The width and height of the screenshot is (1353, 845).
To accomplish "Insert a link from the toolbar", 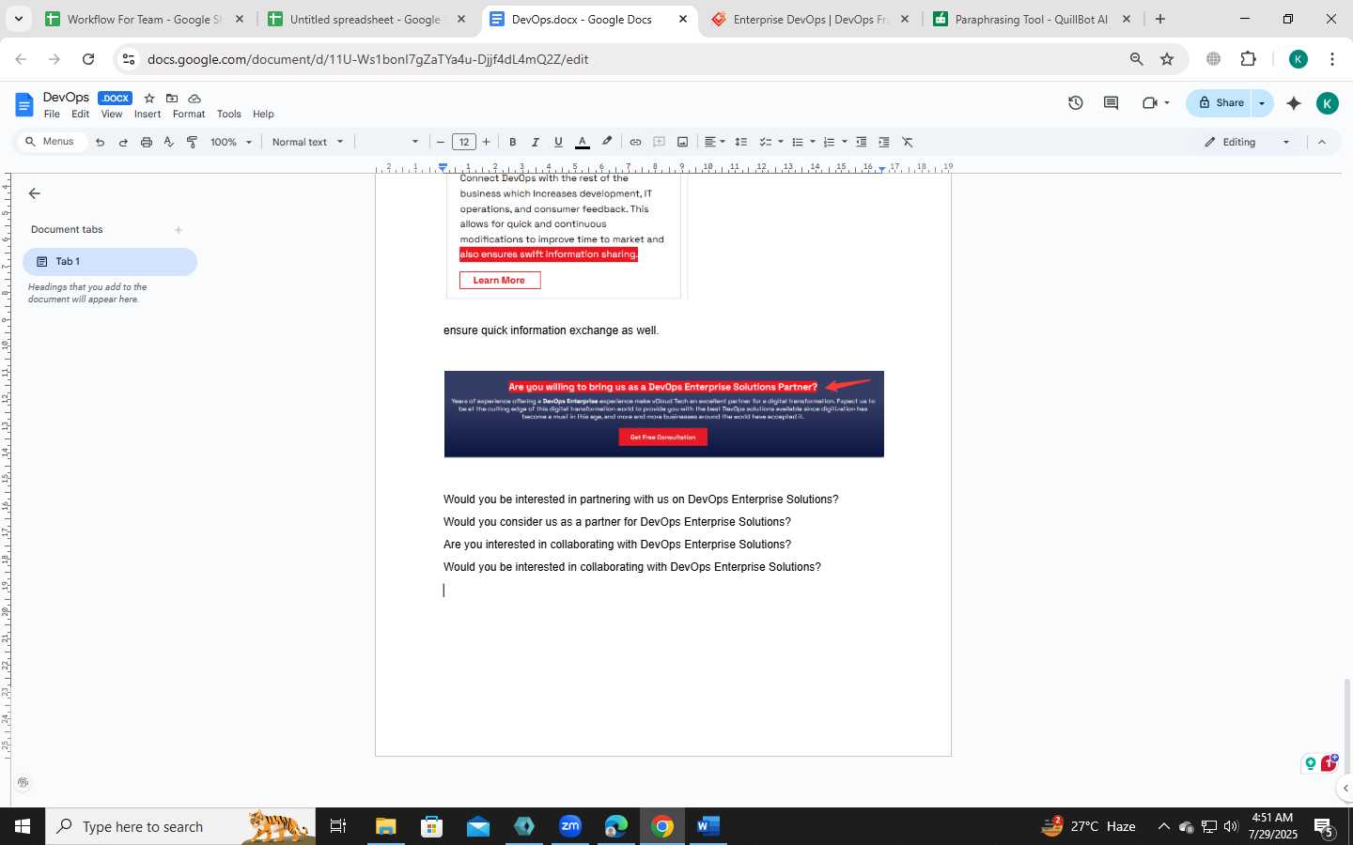I will point(635,142).
